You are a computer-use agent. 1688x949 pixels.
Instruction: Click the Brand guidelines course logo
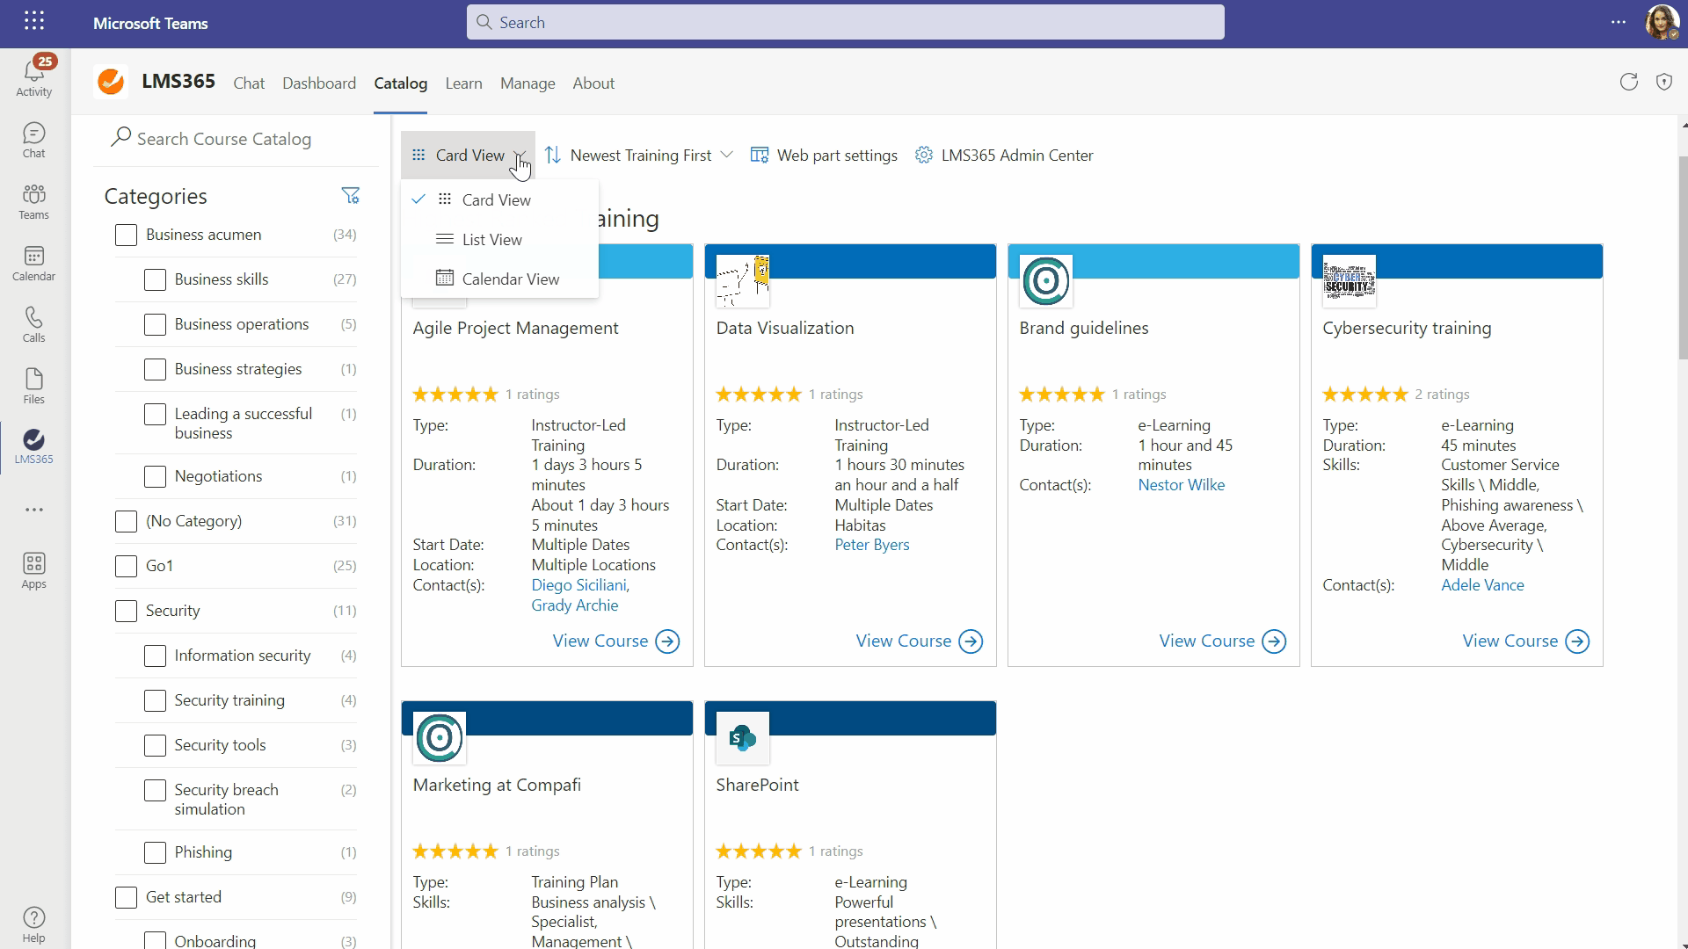click(x=1046, y=281)
